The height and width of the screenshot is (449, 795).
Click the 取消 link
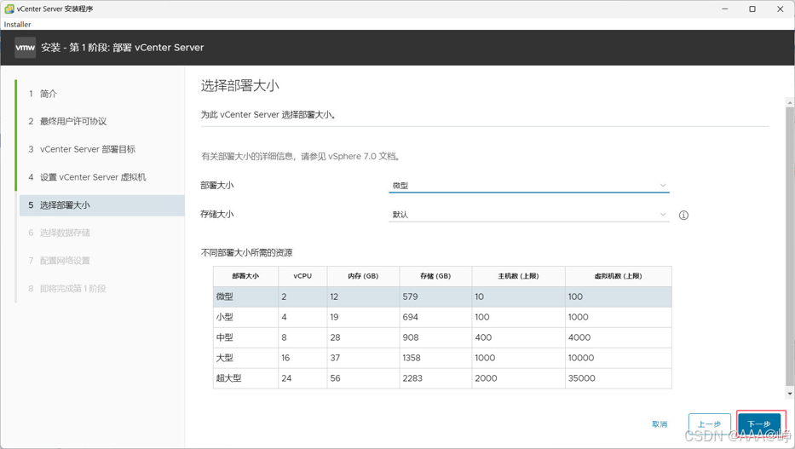(660, 424)
